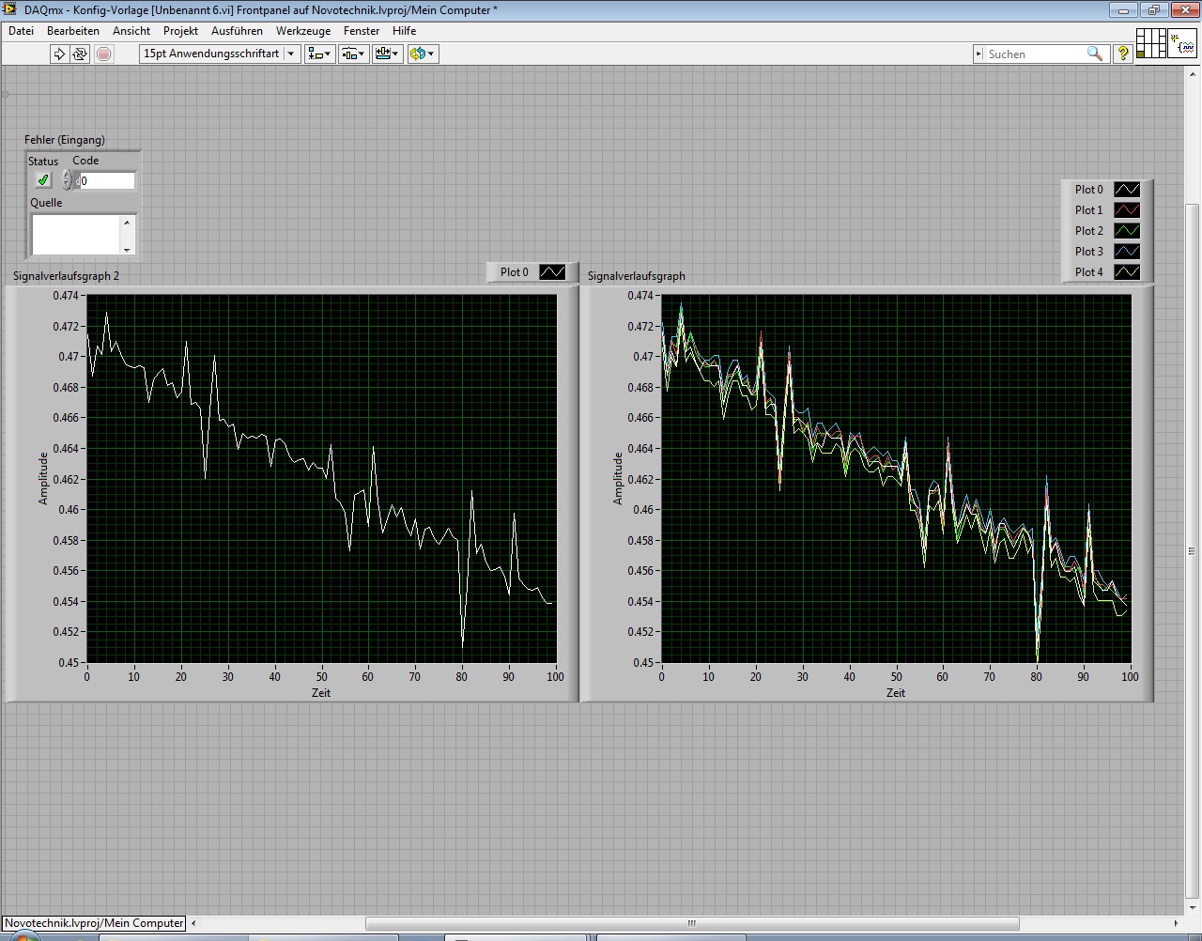Click the Code numeric stepper arrows
Viewport: 1202px width, 941px height.
pyautogui.click(x=67, y=180)
